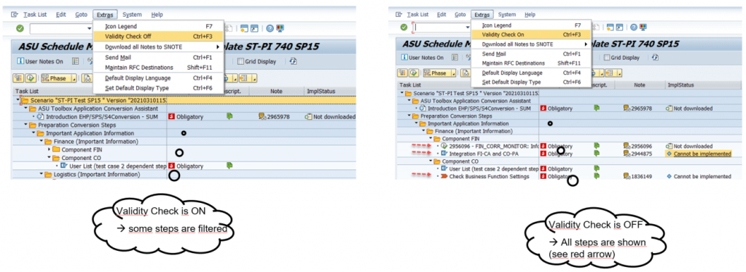
Task: Click the Help question-mark icon in right window
Action: click(631, 27)
